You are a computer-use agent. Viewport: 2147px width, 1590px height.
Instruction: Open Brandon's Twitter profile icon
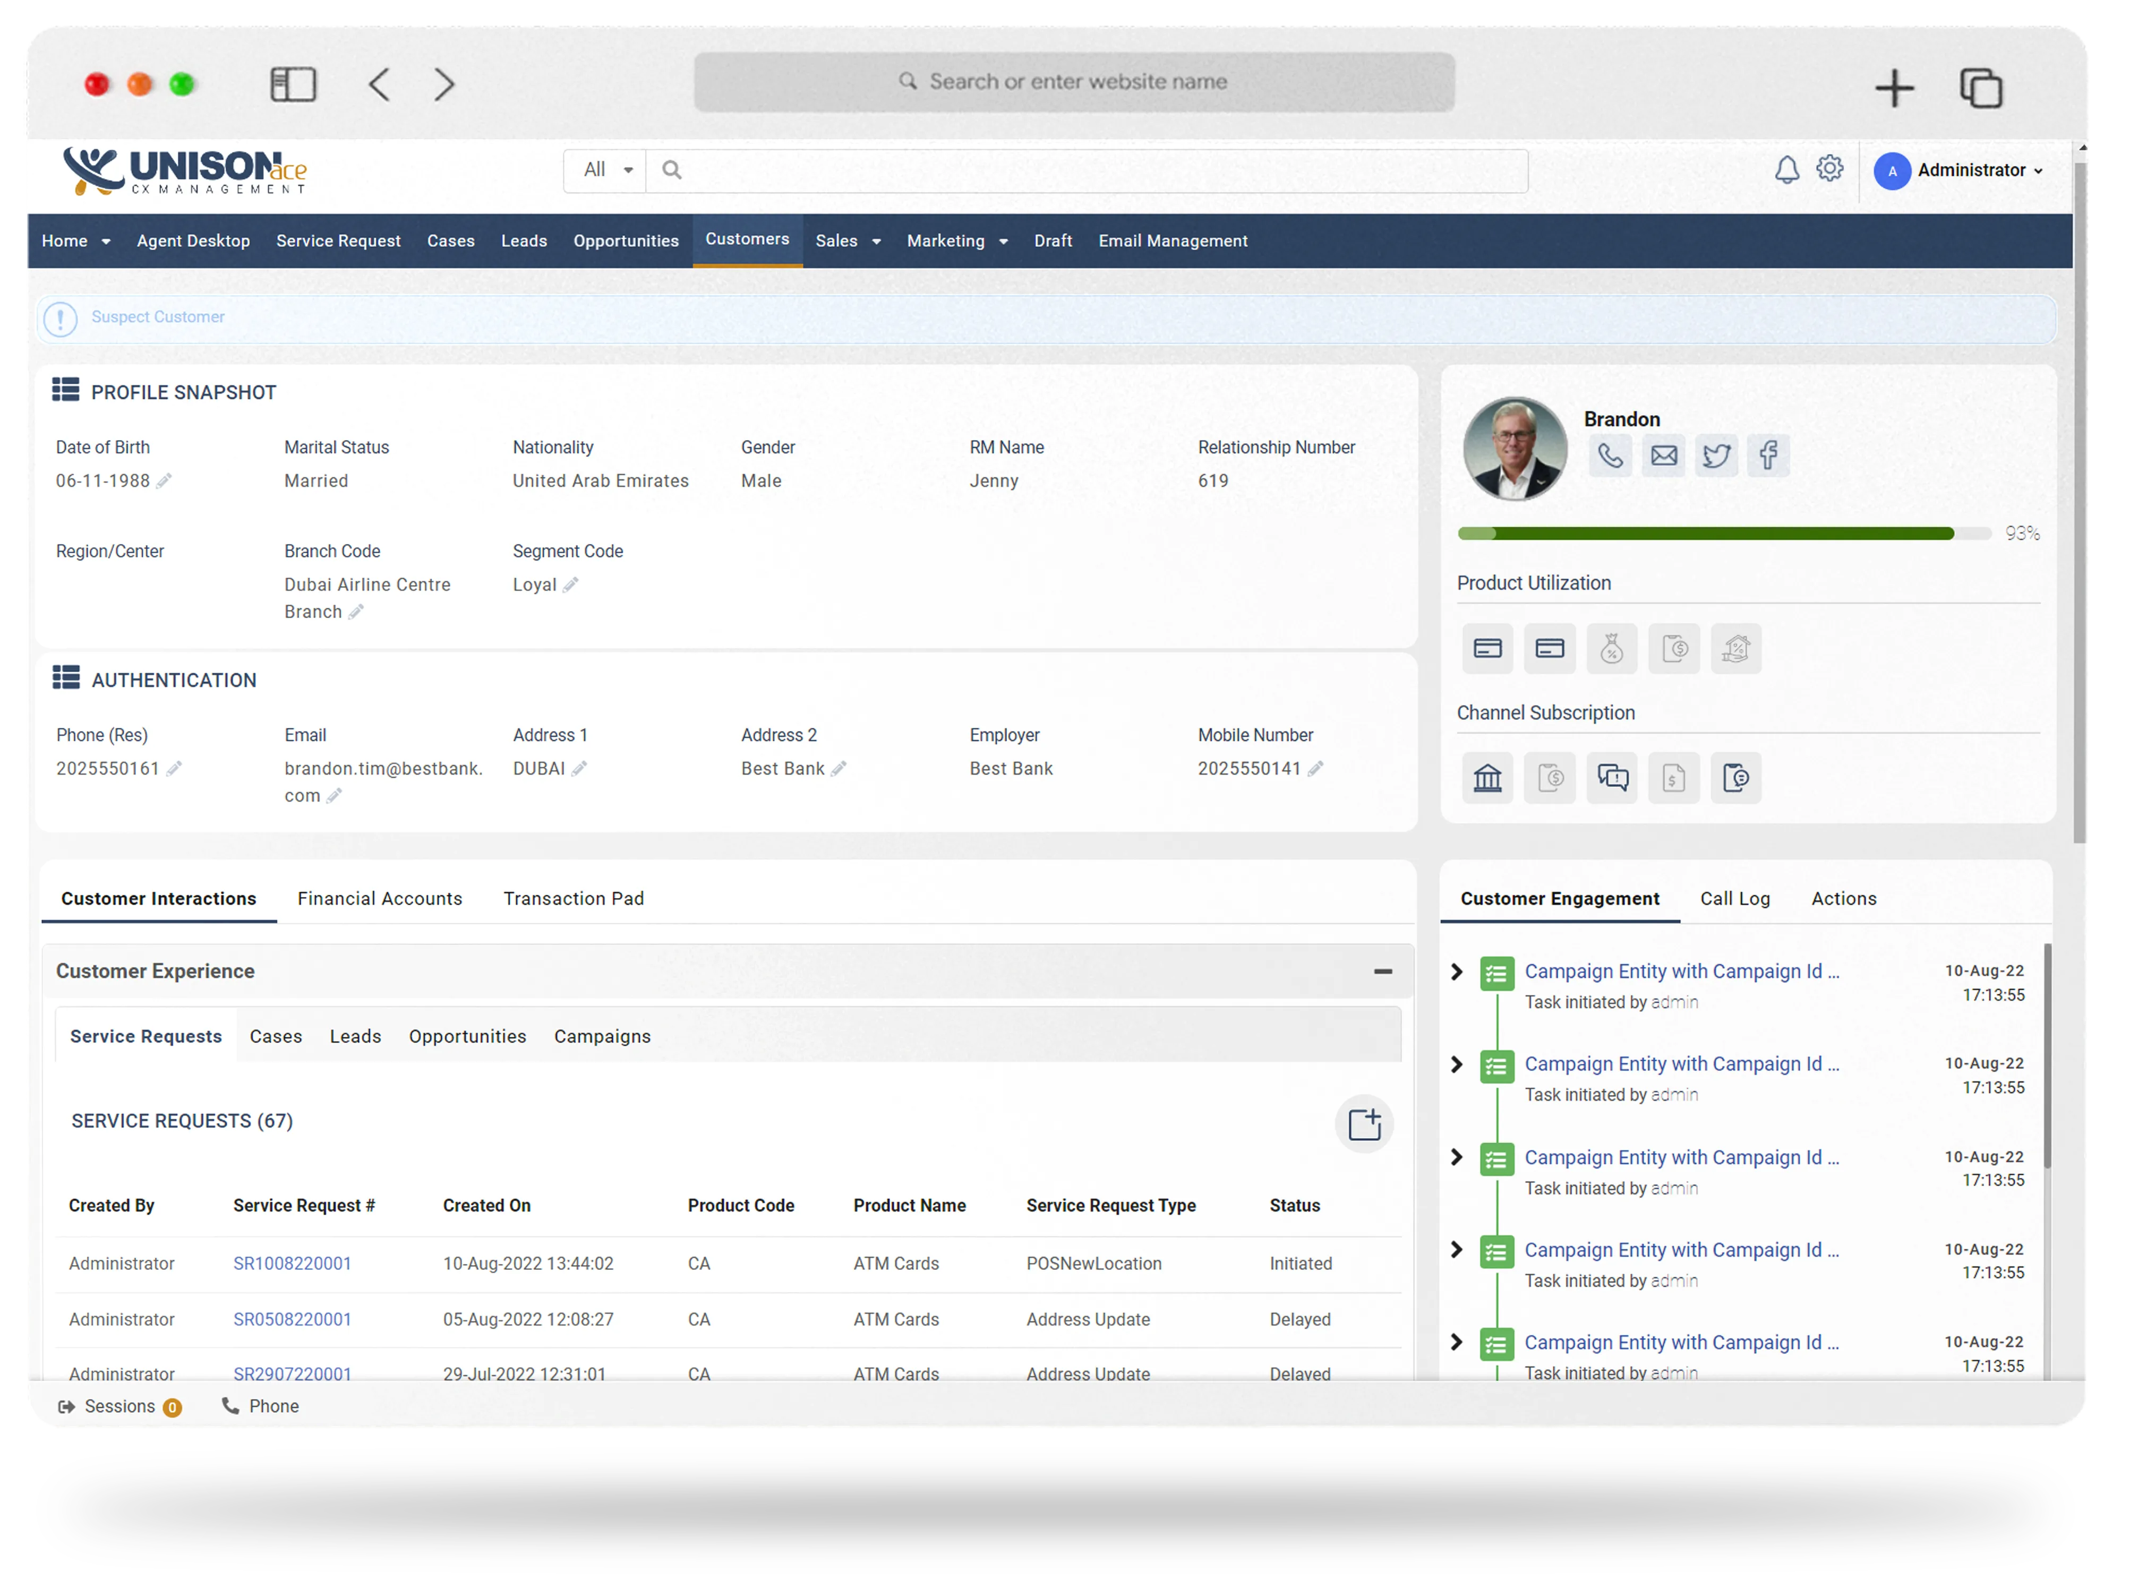(x=1716, y=455)
